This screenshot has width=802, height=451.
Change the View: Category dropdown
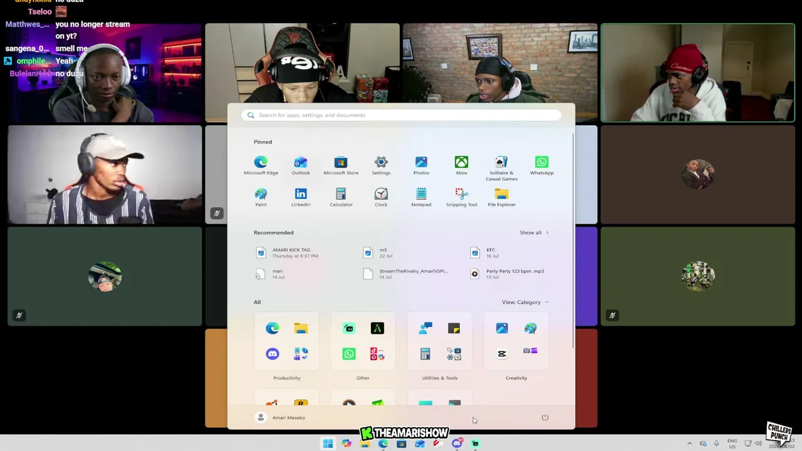tap(525, 302)
